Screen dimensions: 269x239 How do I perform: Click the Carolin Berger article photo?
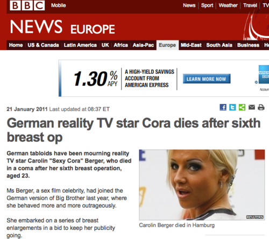tap(202, 185)
